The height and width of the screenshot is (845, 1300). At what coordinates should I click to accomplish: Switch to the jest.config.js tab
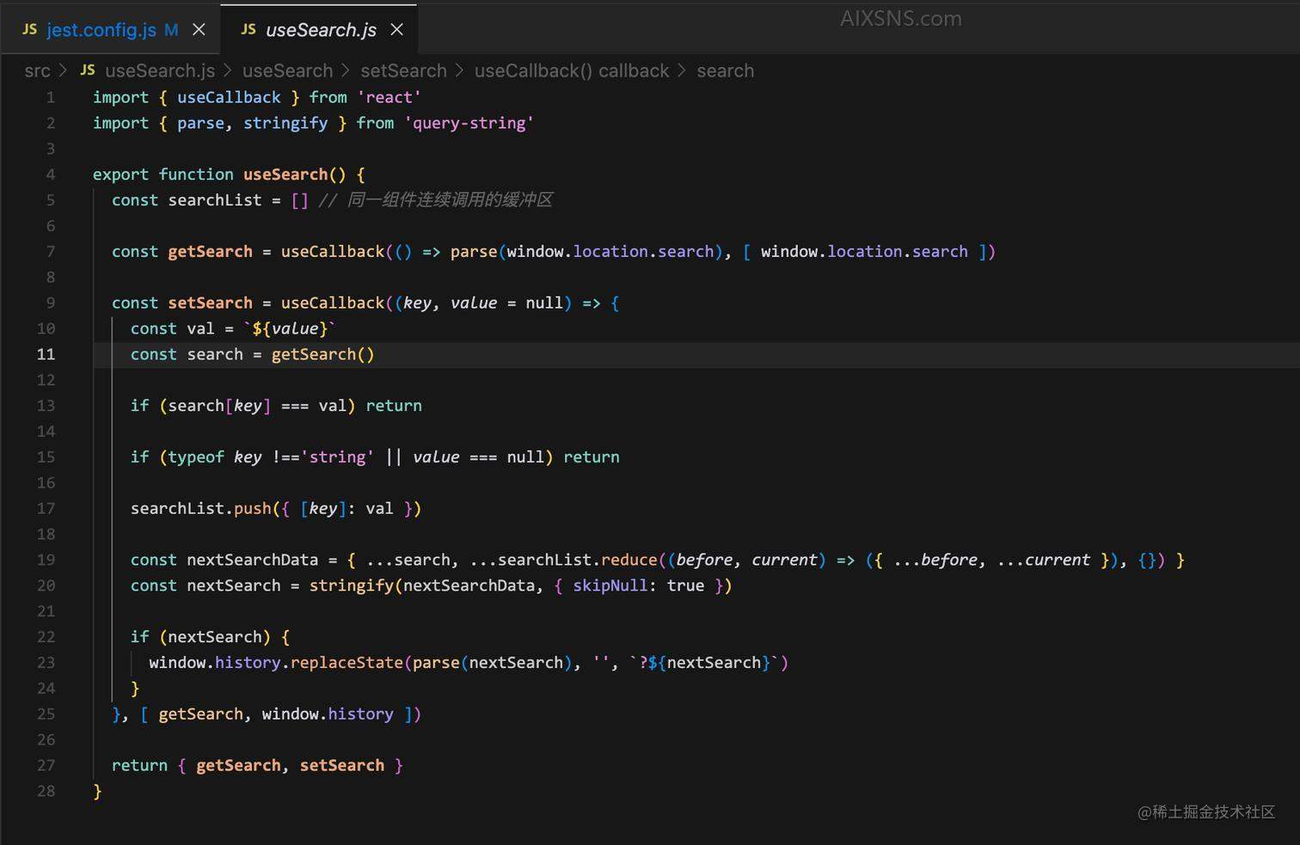click(x=101, y=30)
